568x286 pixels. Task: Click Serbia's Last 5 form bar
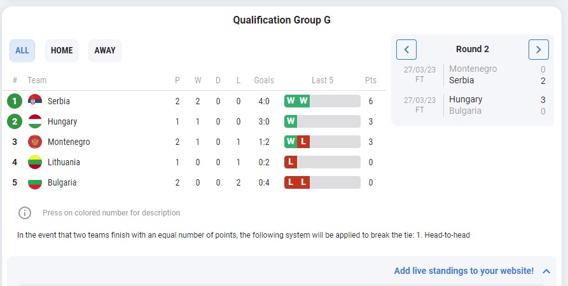coord(322,101)
